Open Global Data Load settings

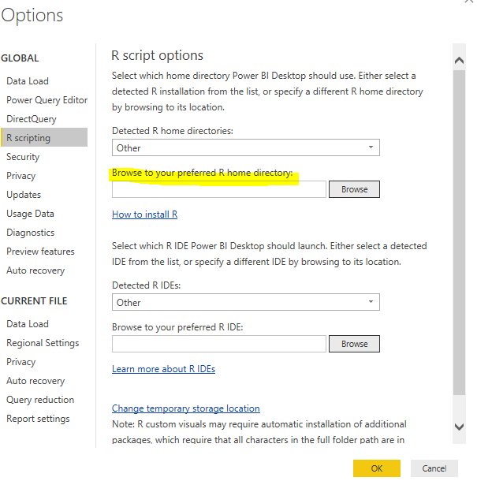coord(28,81)
